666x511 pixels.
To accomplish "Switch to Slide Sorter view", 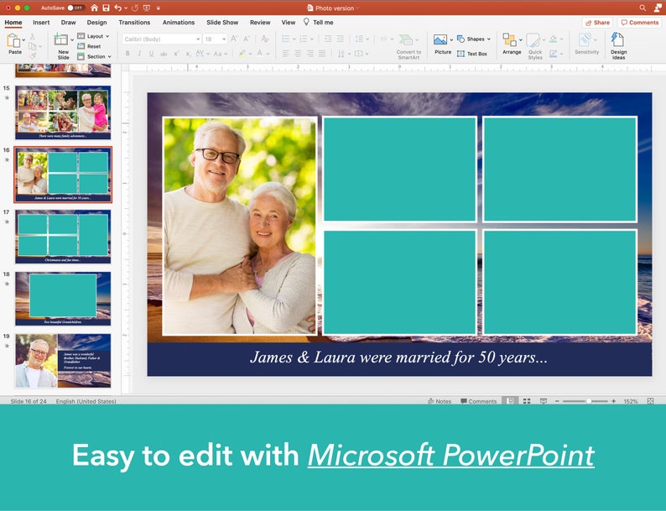I will tap(527, 401).
